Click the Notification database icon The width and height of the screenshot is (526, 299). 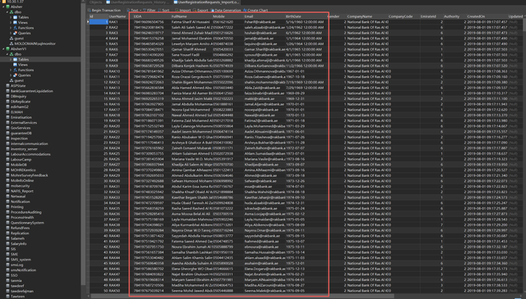[x=7, y=202]
